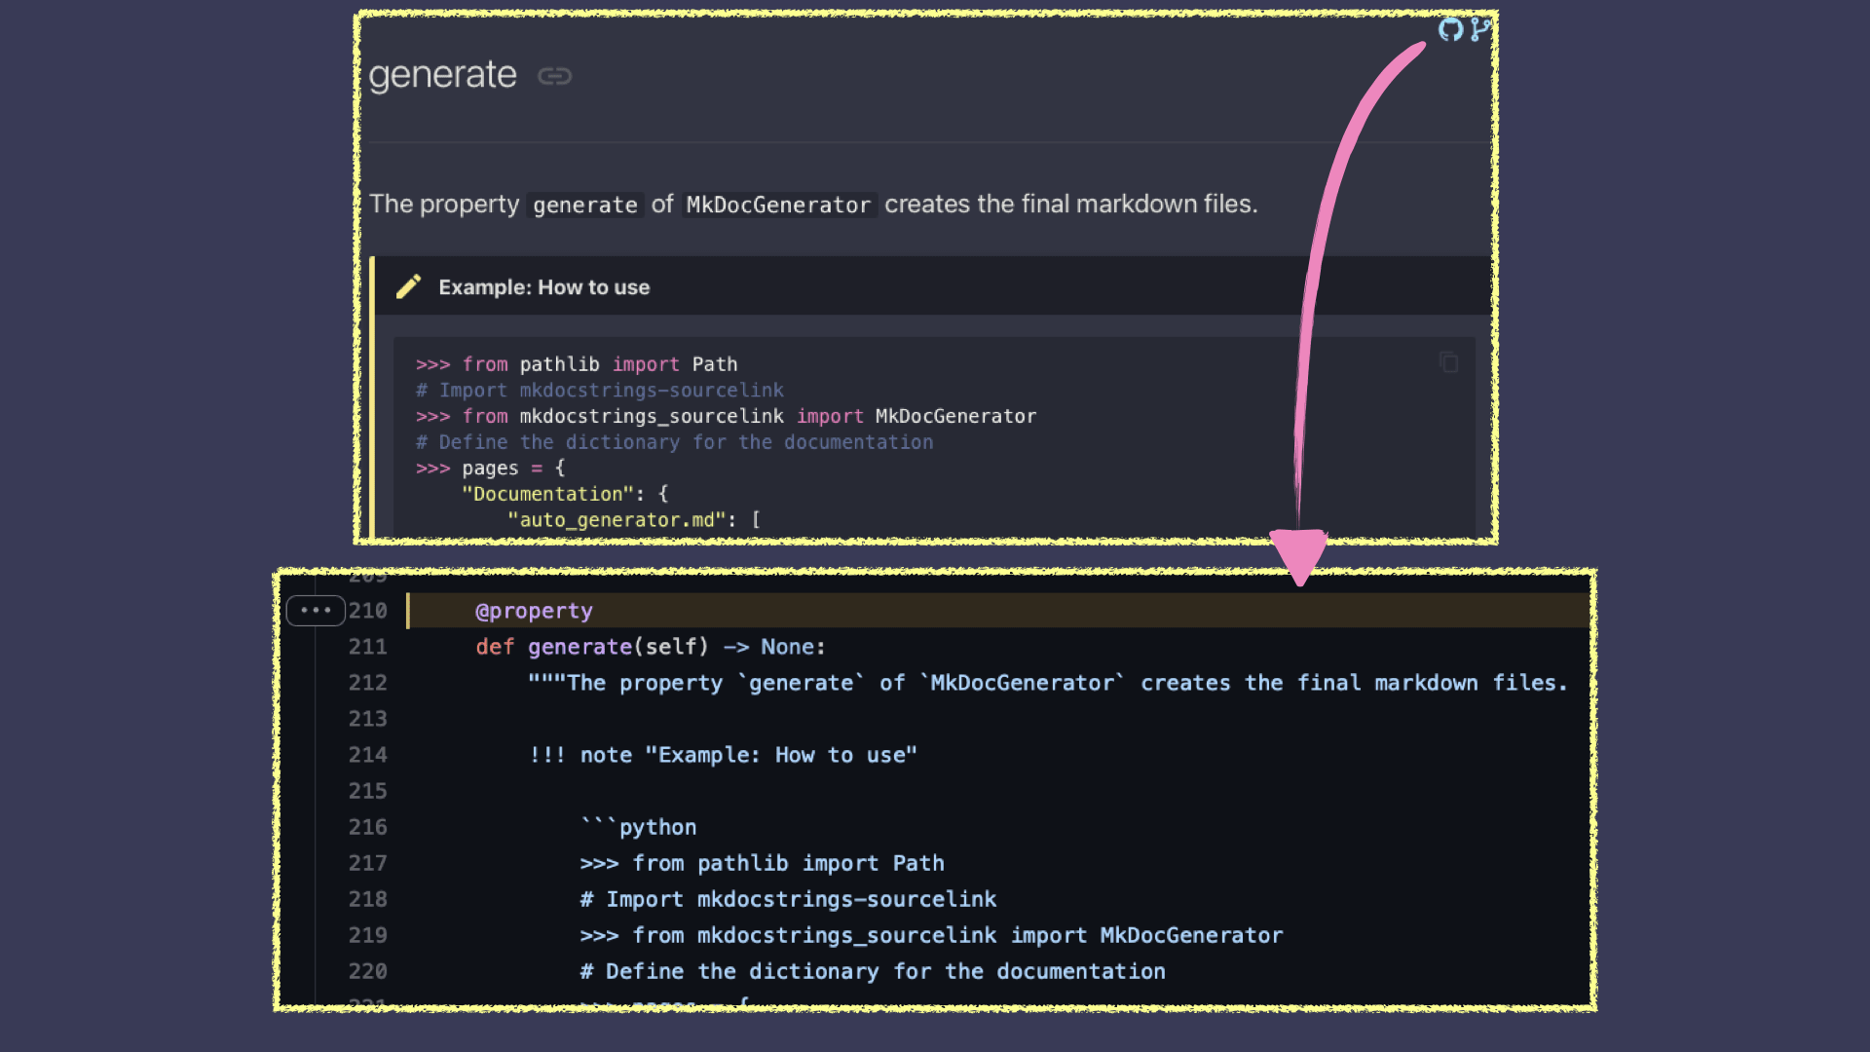
Task: Select line number 217
Action: [x=367, y=863]
